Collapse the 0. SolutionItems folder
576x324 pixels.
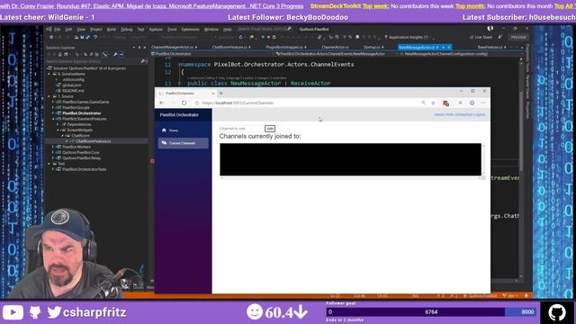point(49,74)
